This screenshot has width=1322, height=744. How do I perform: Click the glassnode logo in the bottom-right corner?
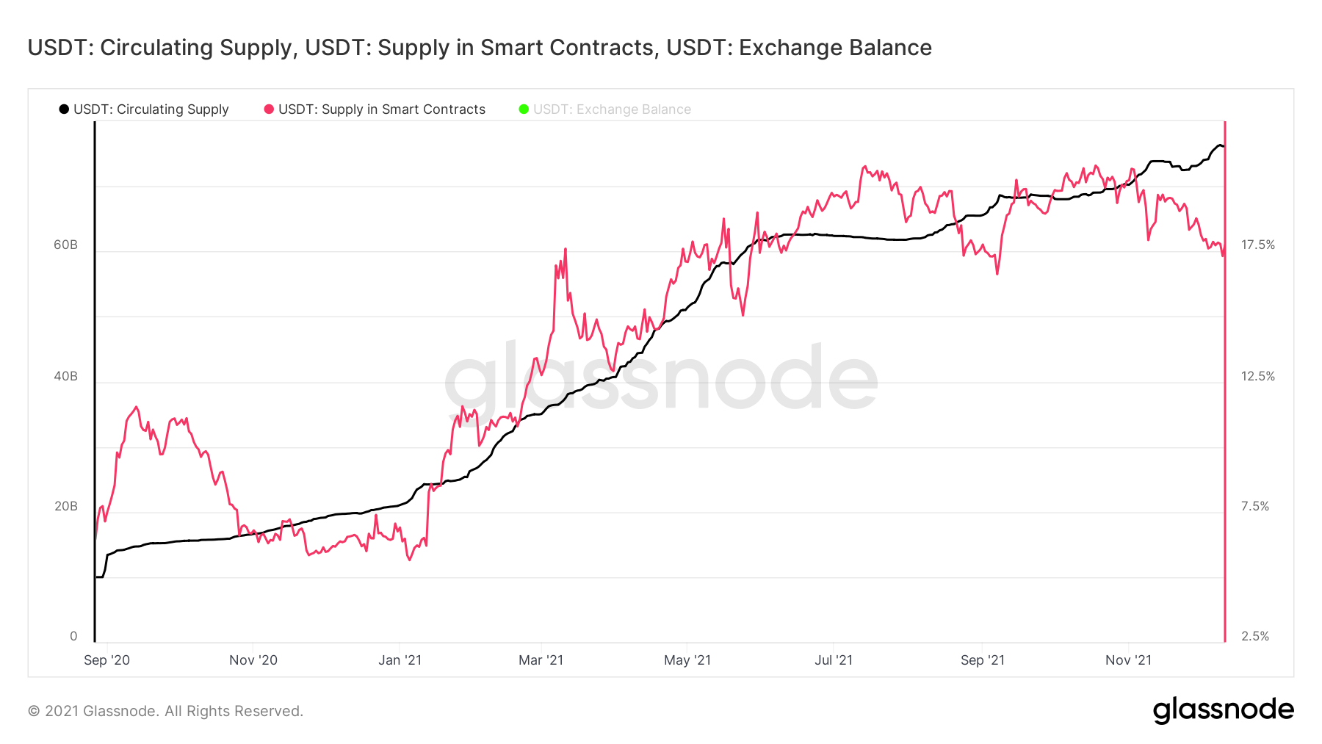pos(1223,710)
